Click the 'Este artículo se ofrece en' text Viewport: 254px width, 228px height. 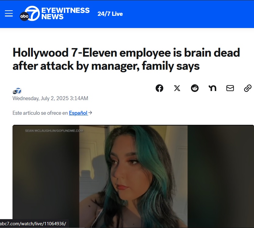point(40,113)
